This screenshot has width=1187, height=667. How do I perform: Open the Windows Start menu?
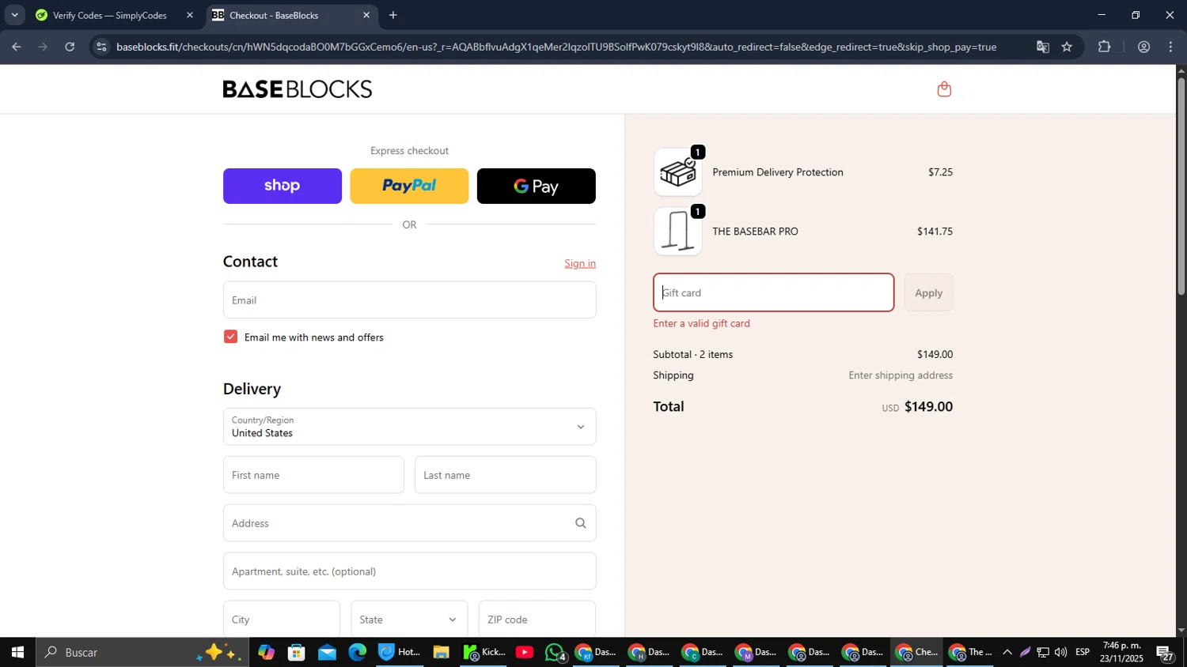pos(17,652)
